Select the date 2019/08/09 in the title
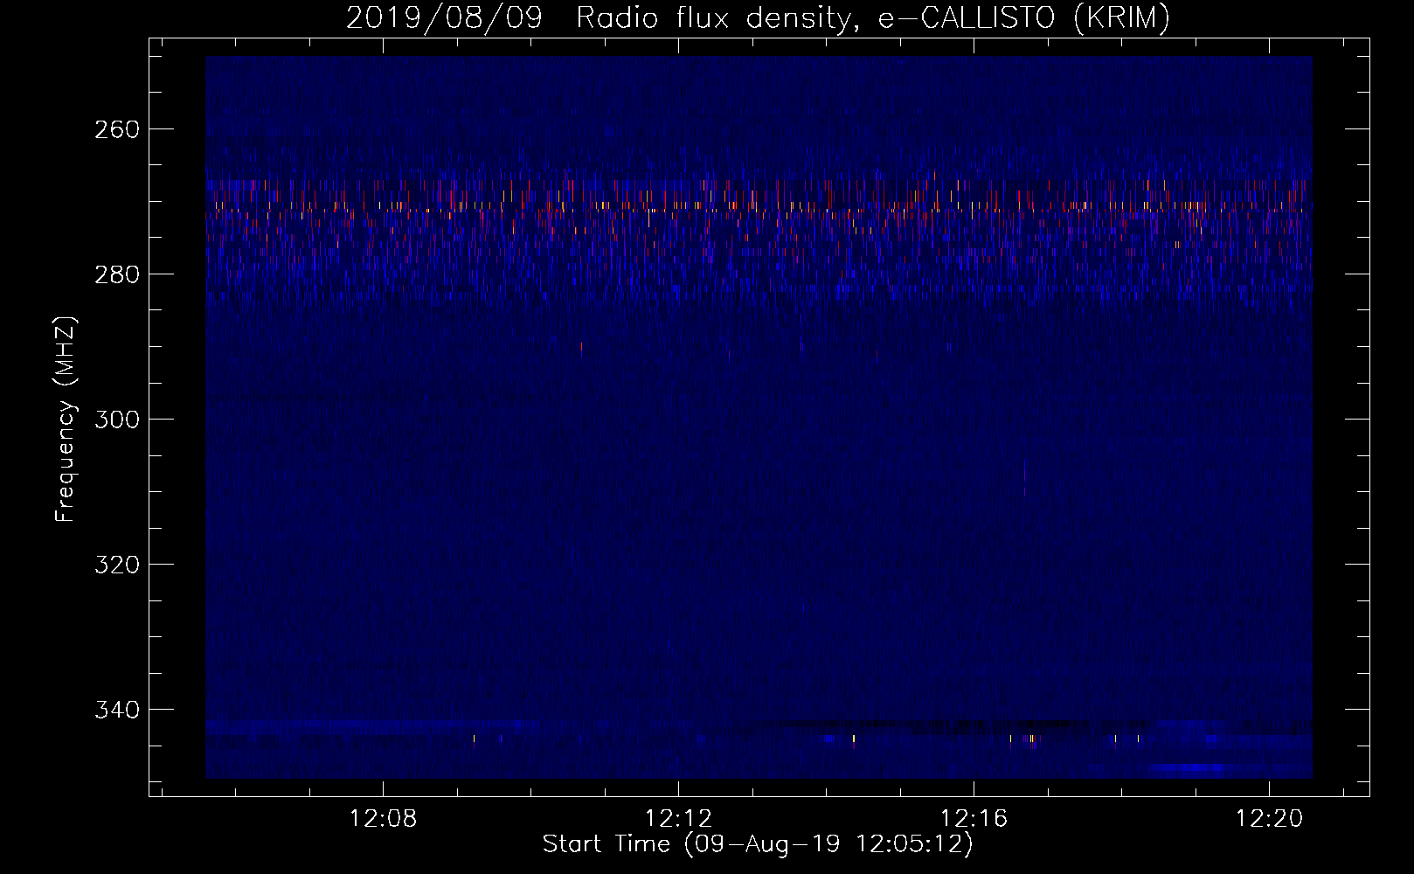The height and width of the screenshot is (874, 1414). tap(444, 18)
